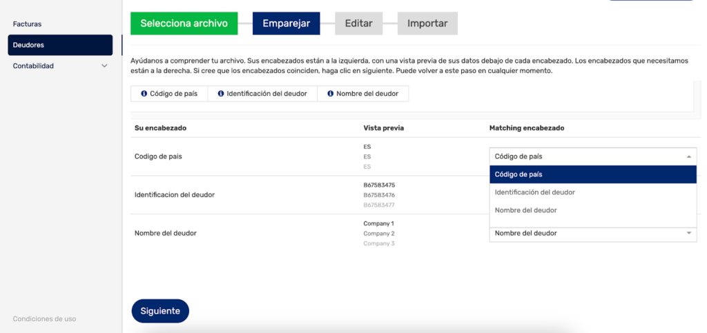
Task: Expand the Contabilidad sidebar chevron
Action: (104, 66)
